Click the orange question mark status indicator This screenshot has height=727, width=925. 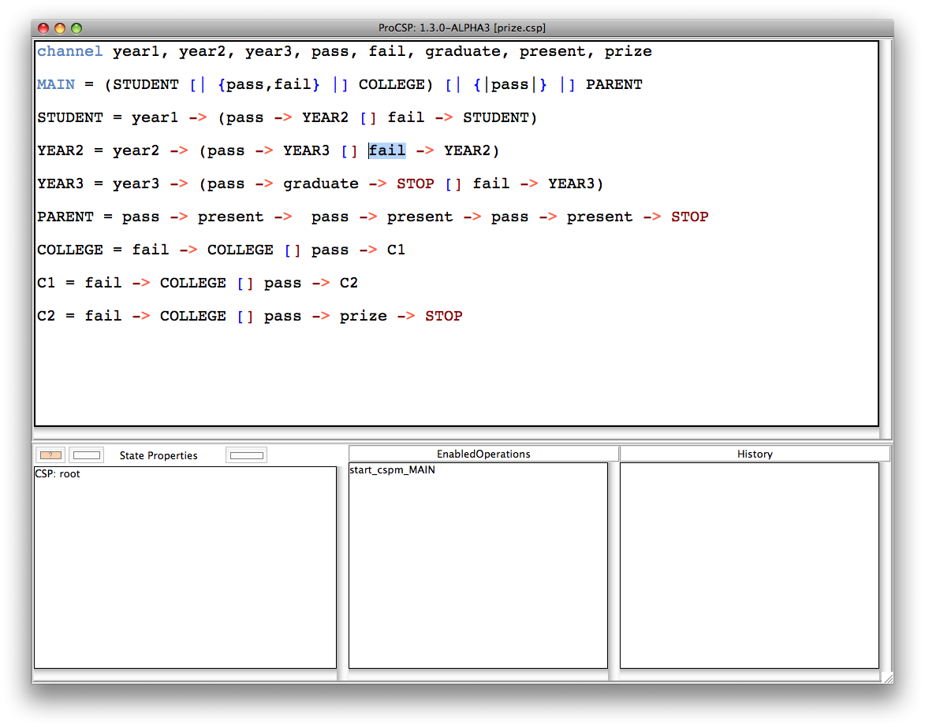pos(51,454)
